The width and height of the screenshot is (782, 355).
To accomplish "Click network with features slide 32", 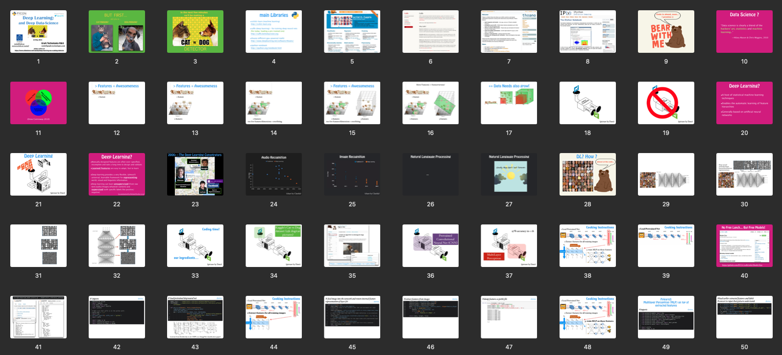I will point(117,245).
